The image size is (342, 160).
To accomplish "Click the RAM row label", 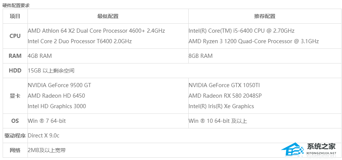I will tap(15, 56).
